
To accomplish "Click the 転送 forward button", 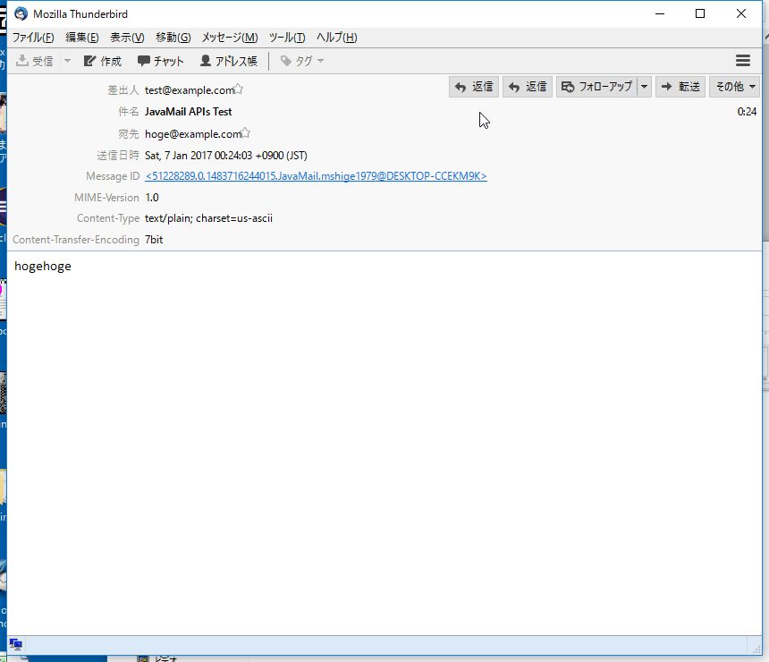I will coord(680,87).
